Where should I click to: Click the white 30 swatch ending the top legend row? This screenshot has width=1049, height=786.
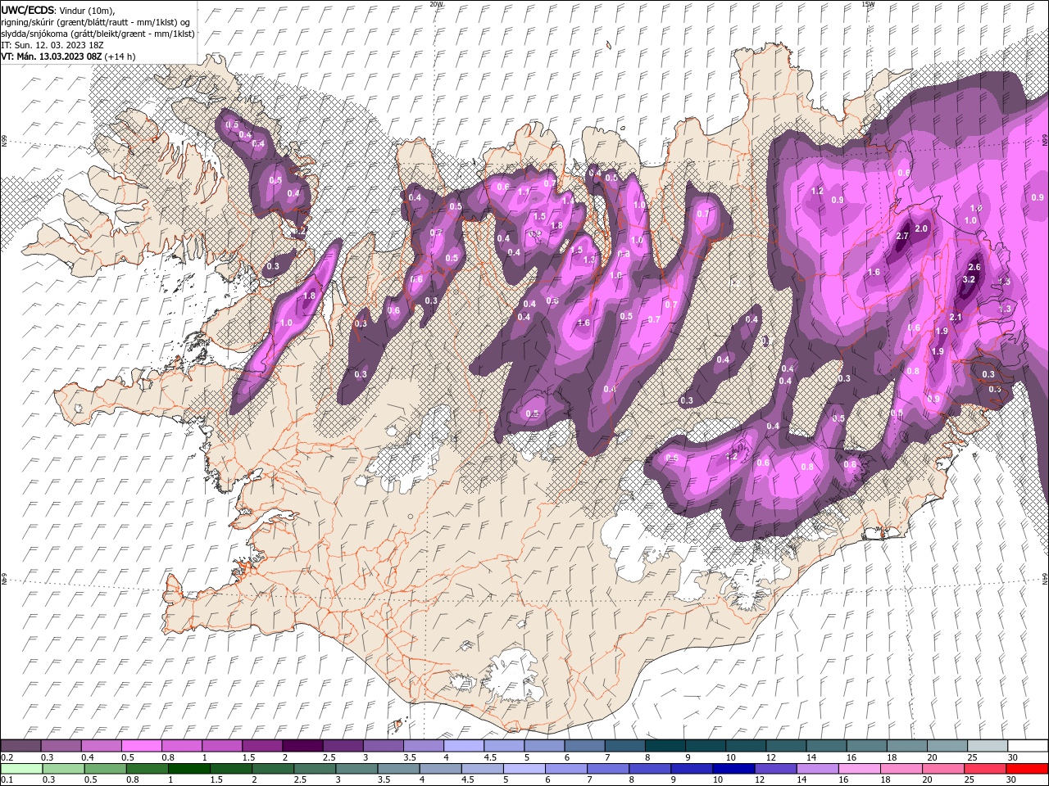tap(1028, 745)
